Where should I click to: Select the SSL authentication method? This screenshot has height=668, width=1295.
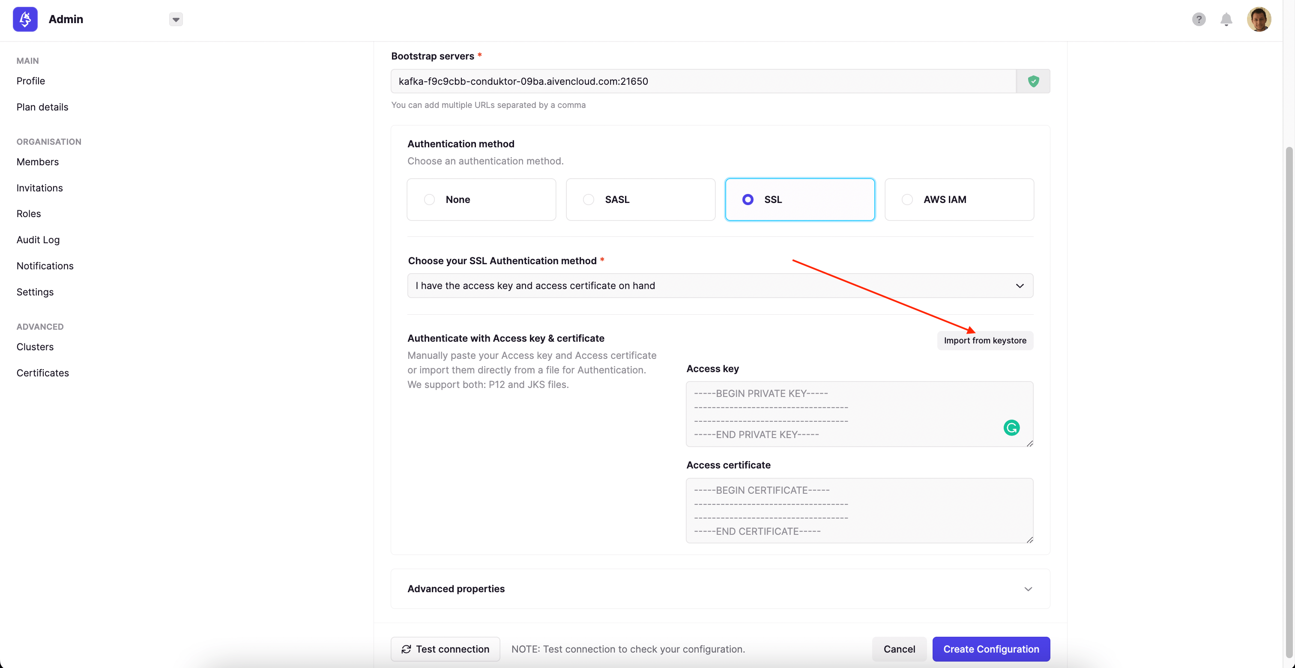tap(800, 200)
